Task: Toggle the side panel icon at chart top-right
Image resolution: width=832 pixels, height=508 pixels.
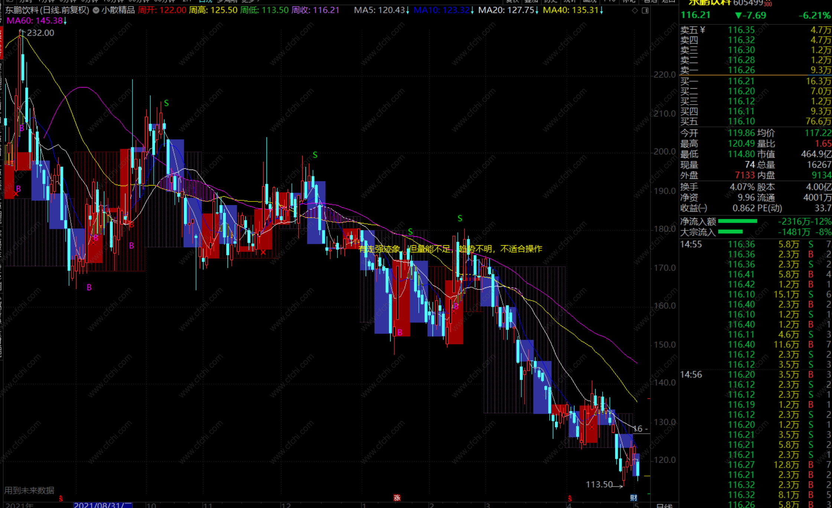Action: [645, 10]
